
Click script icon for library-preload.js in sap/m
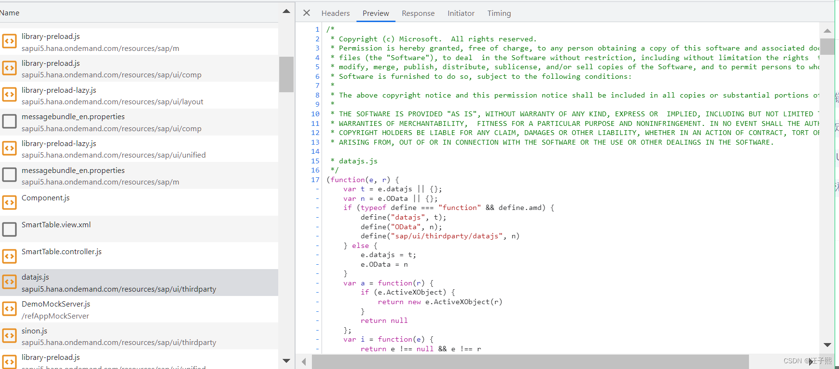click(x=9, y=41)
